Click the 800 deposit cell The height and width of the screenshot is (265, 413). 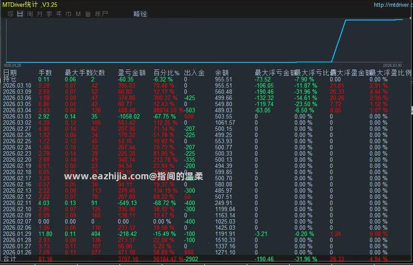(189, 252)
